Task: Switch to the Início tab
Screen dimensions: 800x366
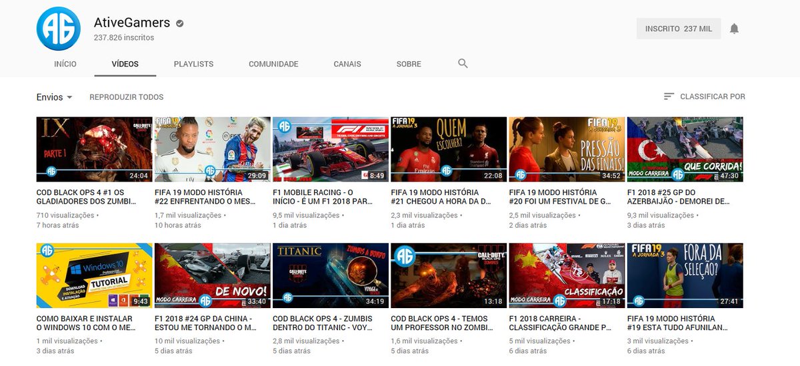Action: click(65, 64)
